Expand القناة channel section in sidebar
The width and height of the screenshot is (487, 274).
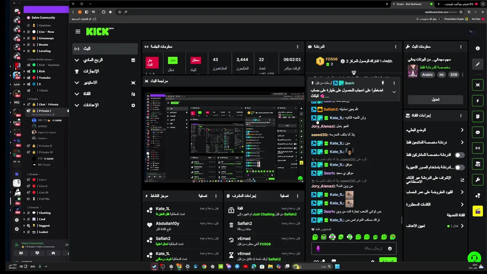pos(105,94)
